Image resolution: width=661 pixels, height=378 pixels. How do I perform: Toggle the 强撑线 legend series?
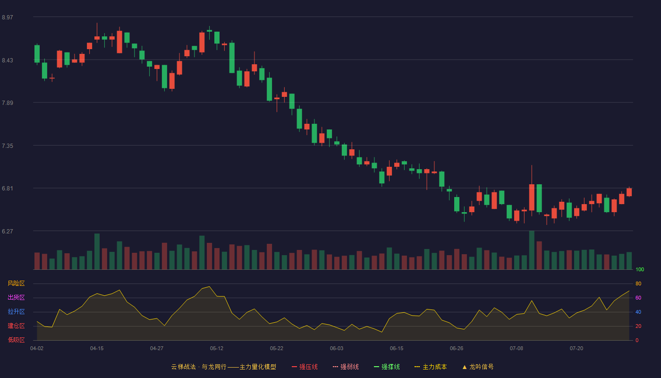click(x=387, y=367)
